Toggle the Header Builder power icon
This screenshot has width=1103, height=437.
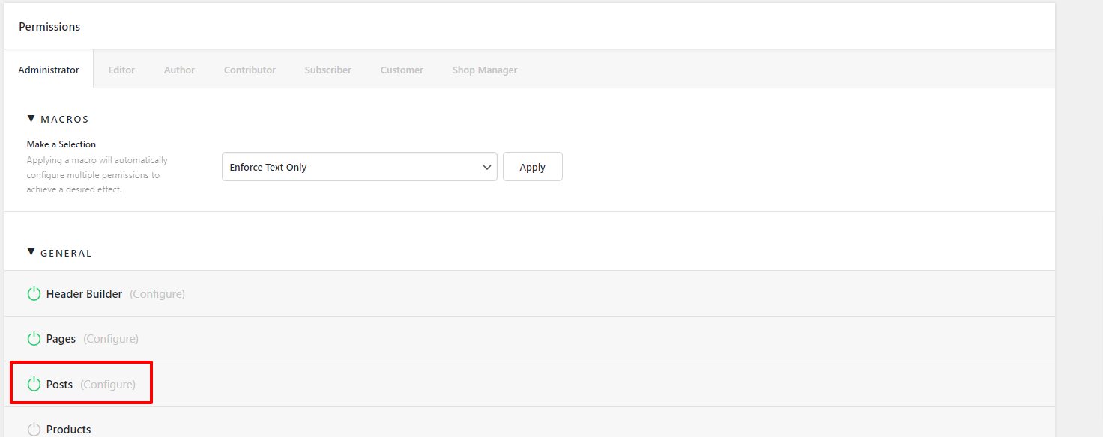(34, 293)
